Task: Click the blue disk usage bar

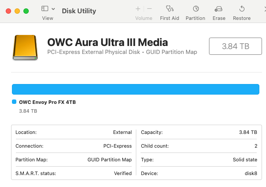Action: tap(136, 89)
